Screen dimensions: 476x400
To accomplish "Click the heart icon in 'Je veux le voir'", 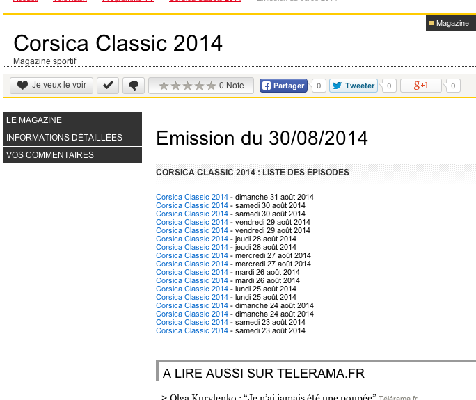I will pyautogui.click(x=22, y=86).
